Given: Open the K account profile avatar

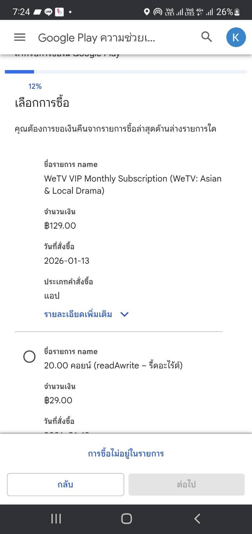Looking at the screenshot, I should (x=236, y=37).
